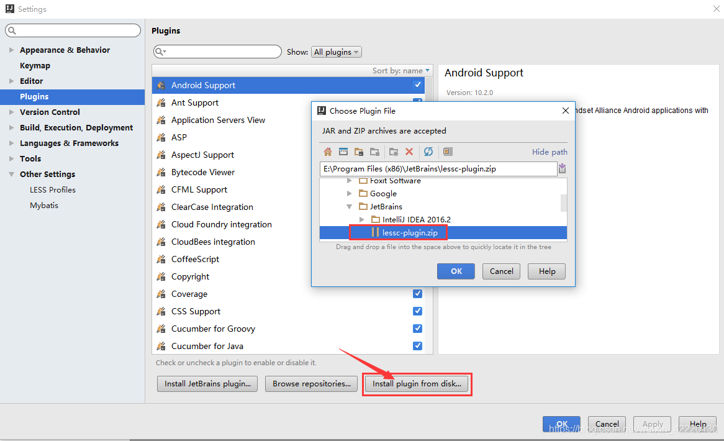Click Install plugin from disk button

point(417,384)
